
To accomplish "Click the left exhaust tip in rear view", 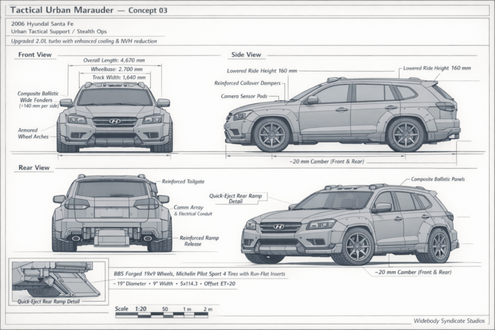I will click(x=76, y=238).
